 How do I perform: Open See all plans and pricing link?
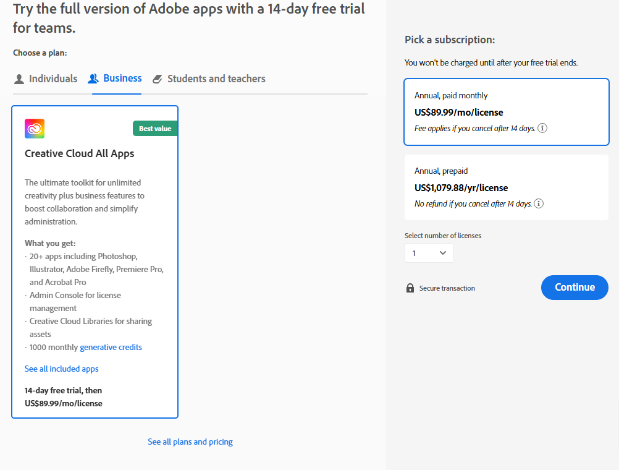(190, 442)
